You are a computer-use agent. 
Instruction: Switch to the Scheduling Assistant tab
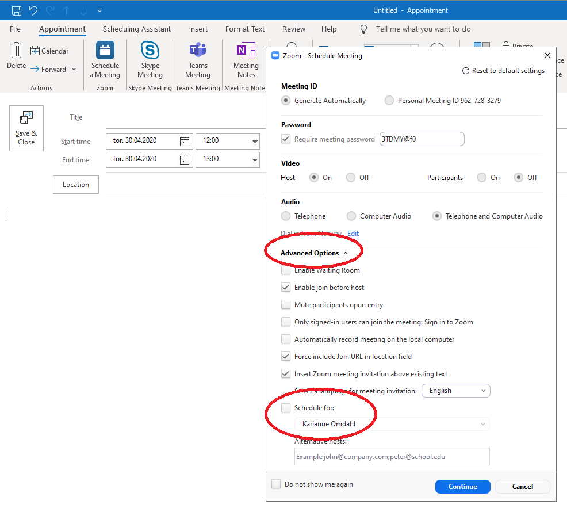tap(137, 29)
